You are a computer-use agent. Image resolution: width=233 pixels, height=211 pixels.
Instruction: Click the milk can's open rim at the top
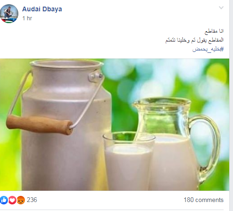[67, 63]
